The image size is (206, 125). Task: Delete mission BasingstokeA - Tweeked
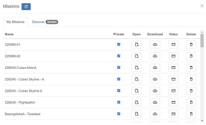[x=191, y=114]
